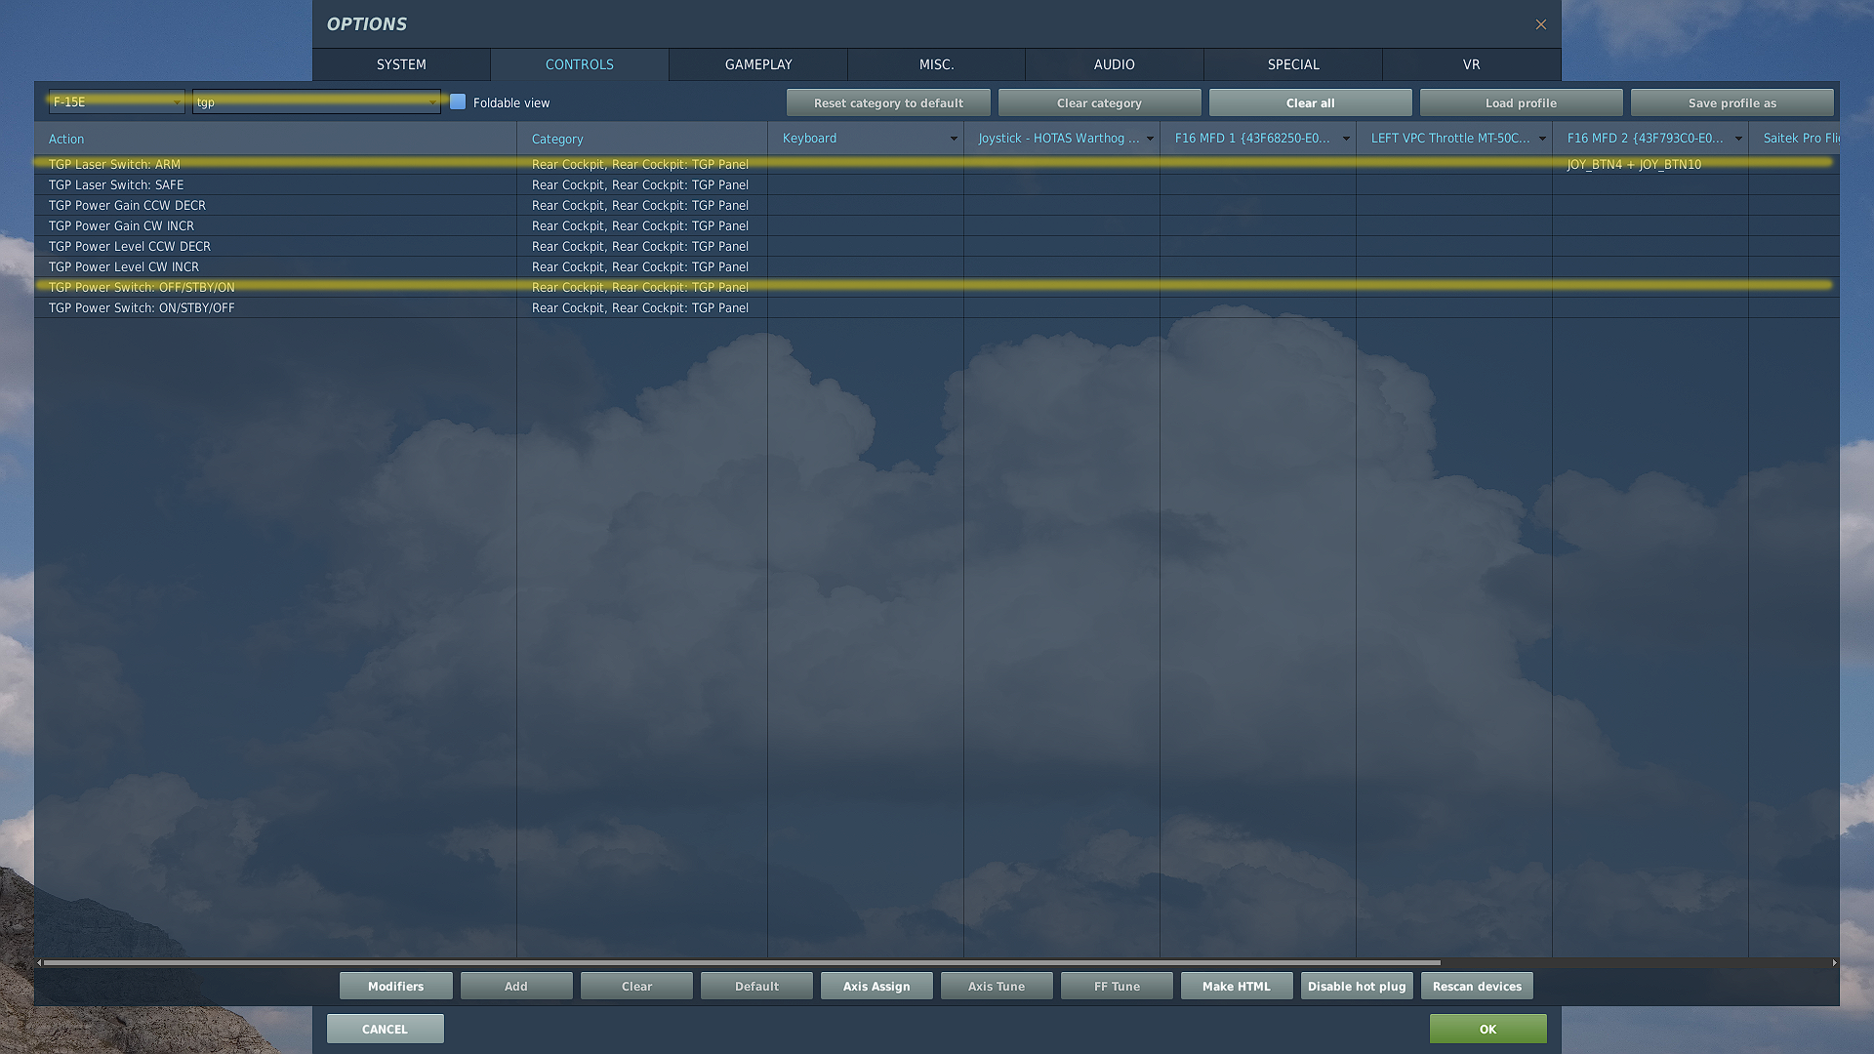Select the TGP Laser Switch: SAFE row
Viewport: 1874px width, 1054px height.
(x=937, y=184)
